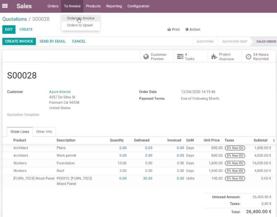
Task: Click delivered 30.00 in Wood Panel row
Action: (x=147, y=178)
